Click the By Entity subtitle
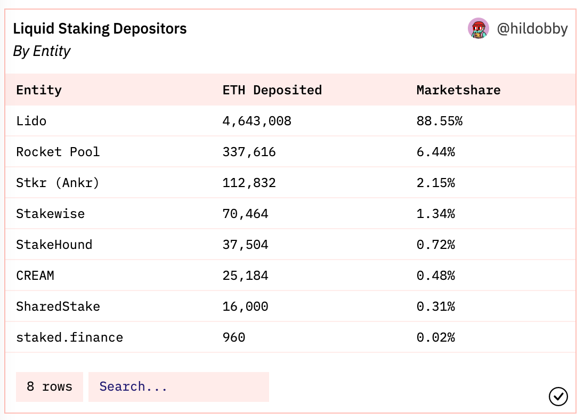 42,52
